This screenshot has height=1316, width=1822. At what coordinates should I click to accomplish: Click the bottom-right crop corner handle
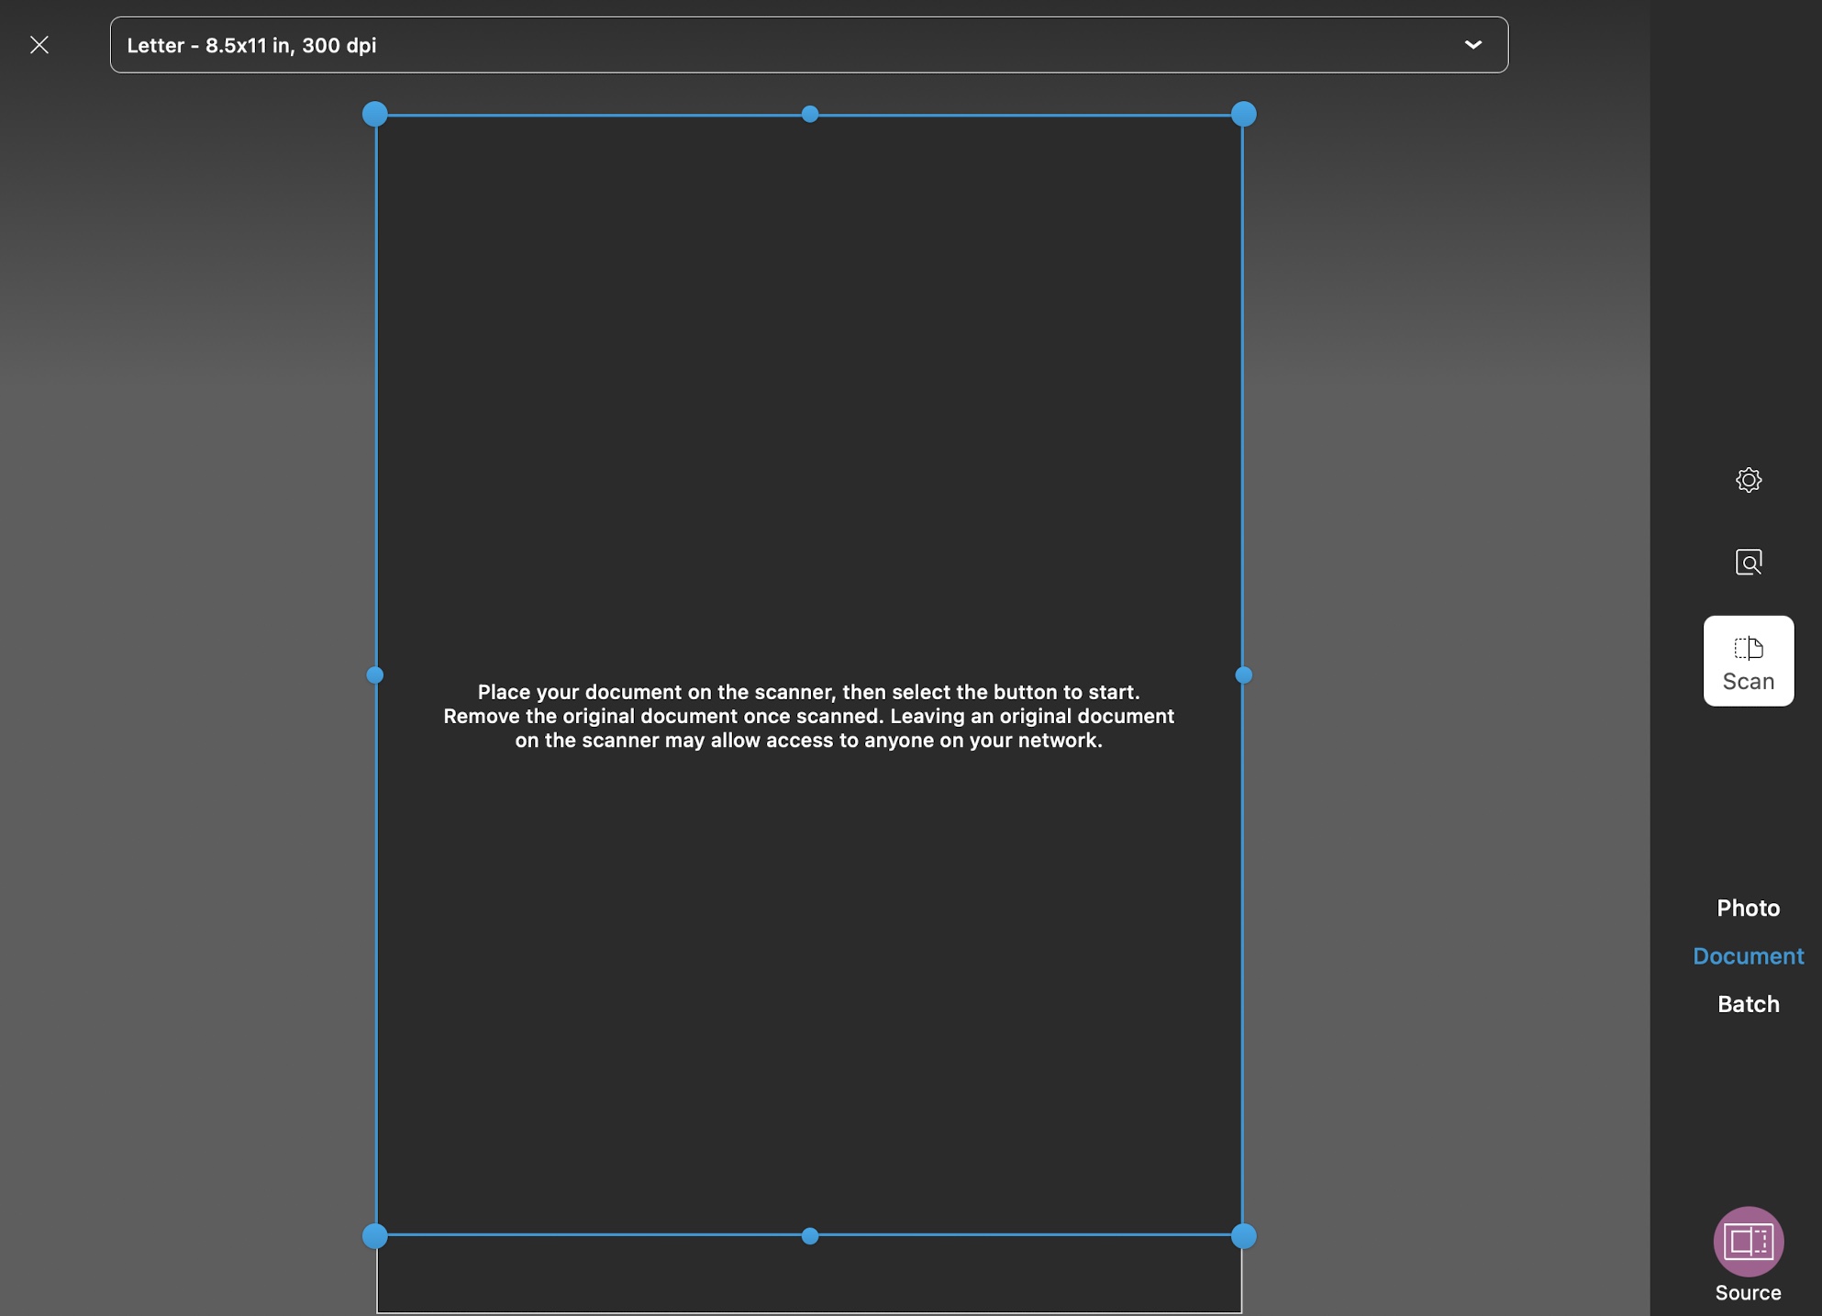tap(1243, 1236)
